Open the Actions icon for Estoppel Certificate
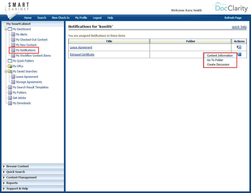251x193 pixels. tap(239, 54)
